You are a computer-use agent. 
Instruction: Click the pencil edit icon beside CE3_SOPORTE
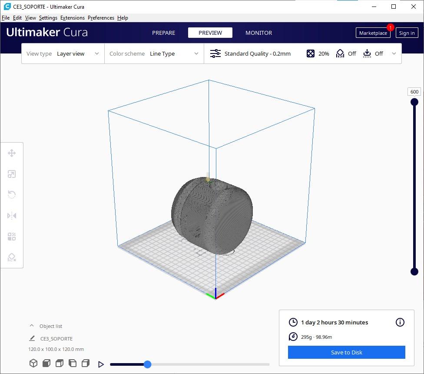coord(32,338)
